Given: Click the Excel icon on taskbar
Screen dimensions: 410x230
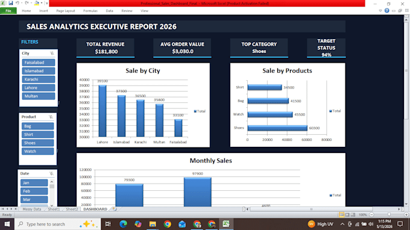Looking at the screenshot, I should (226, 224).
